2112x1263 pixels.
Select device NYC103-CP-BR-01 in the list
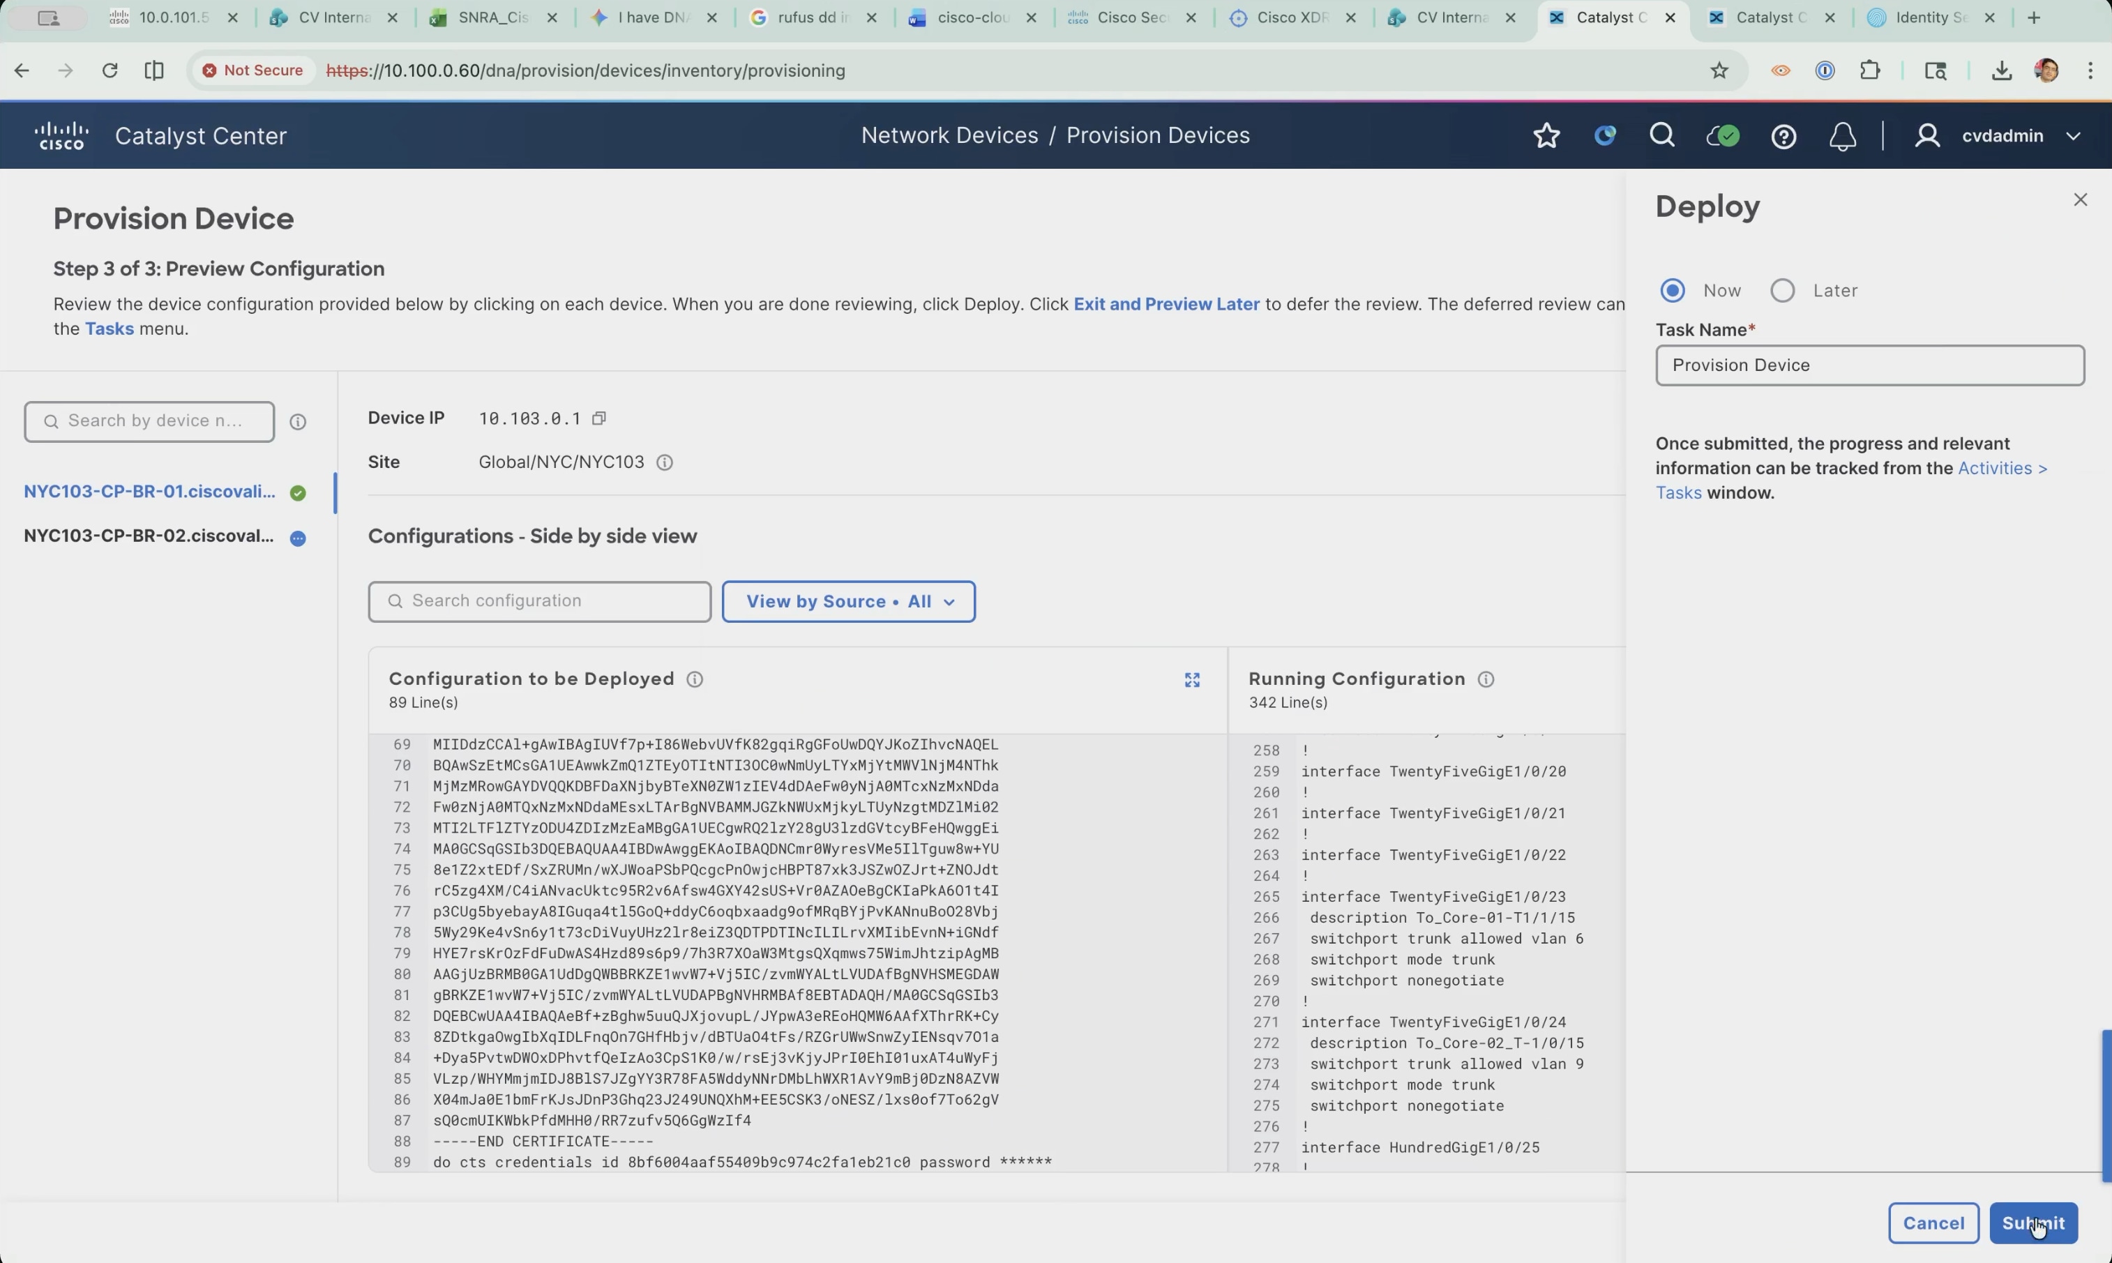(x=150, y=492)
